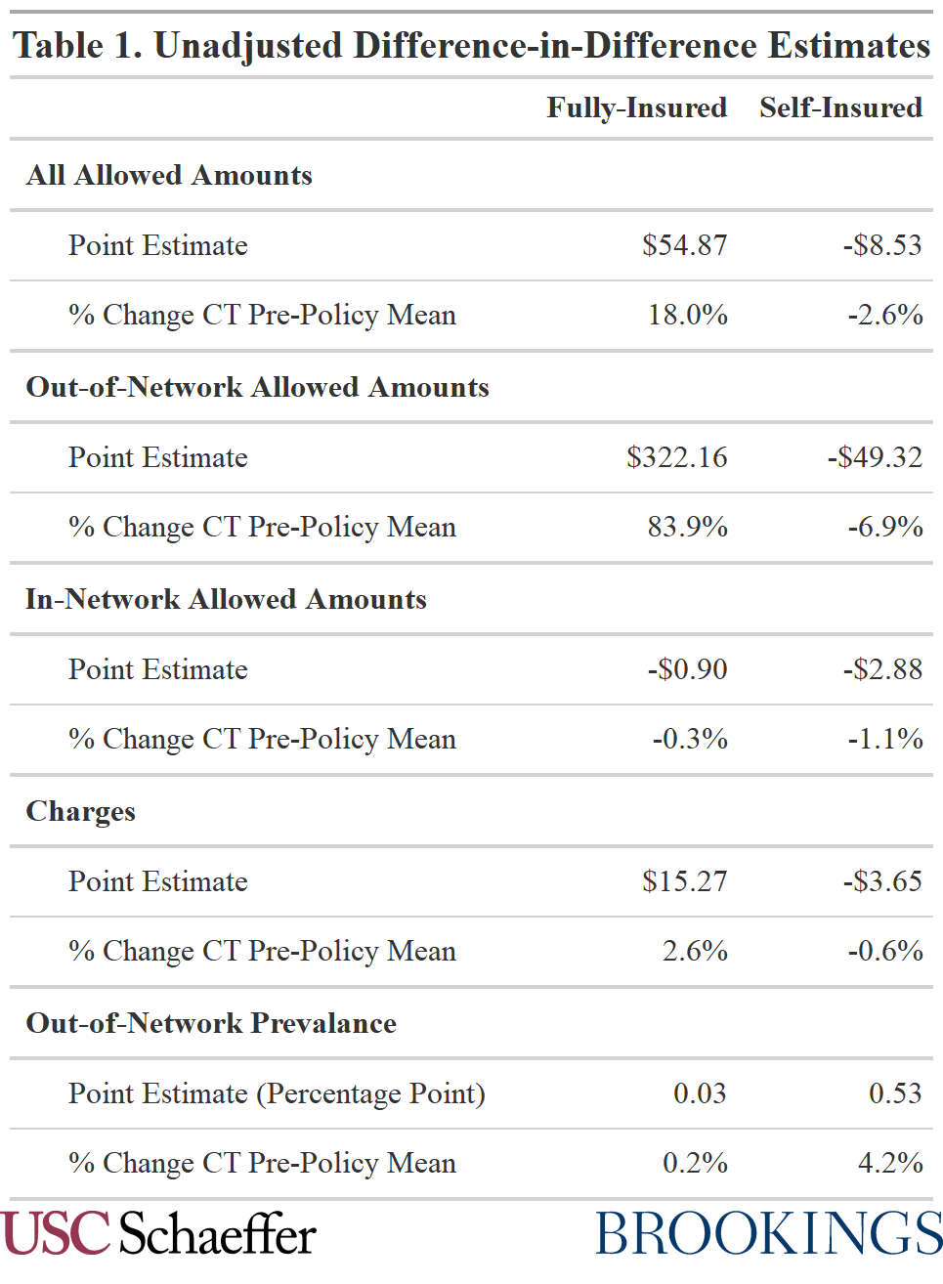
Task: Click the Point Estimate (Percentage Point) label
Action: 277,1093
